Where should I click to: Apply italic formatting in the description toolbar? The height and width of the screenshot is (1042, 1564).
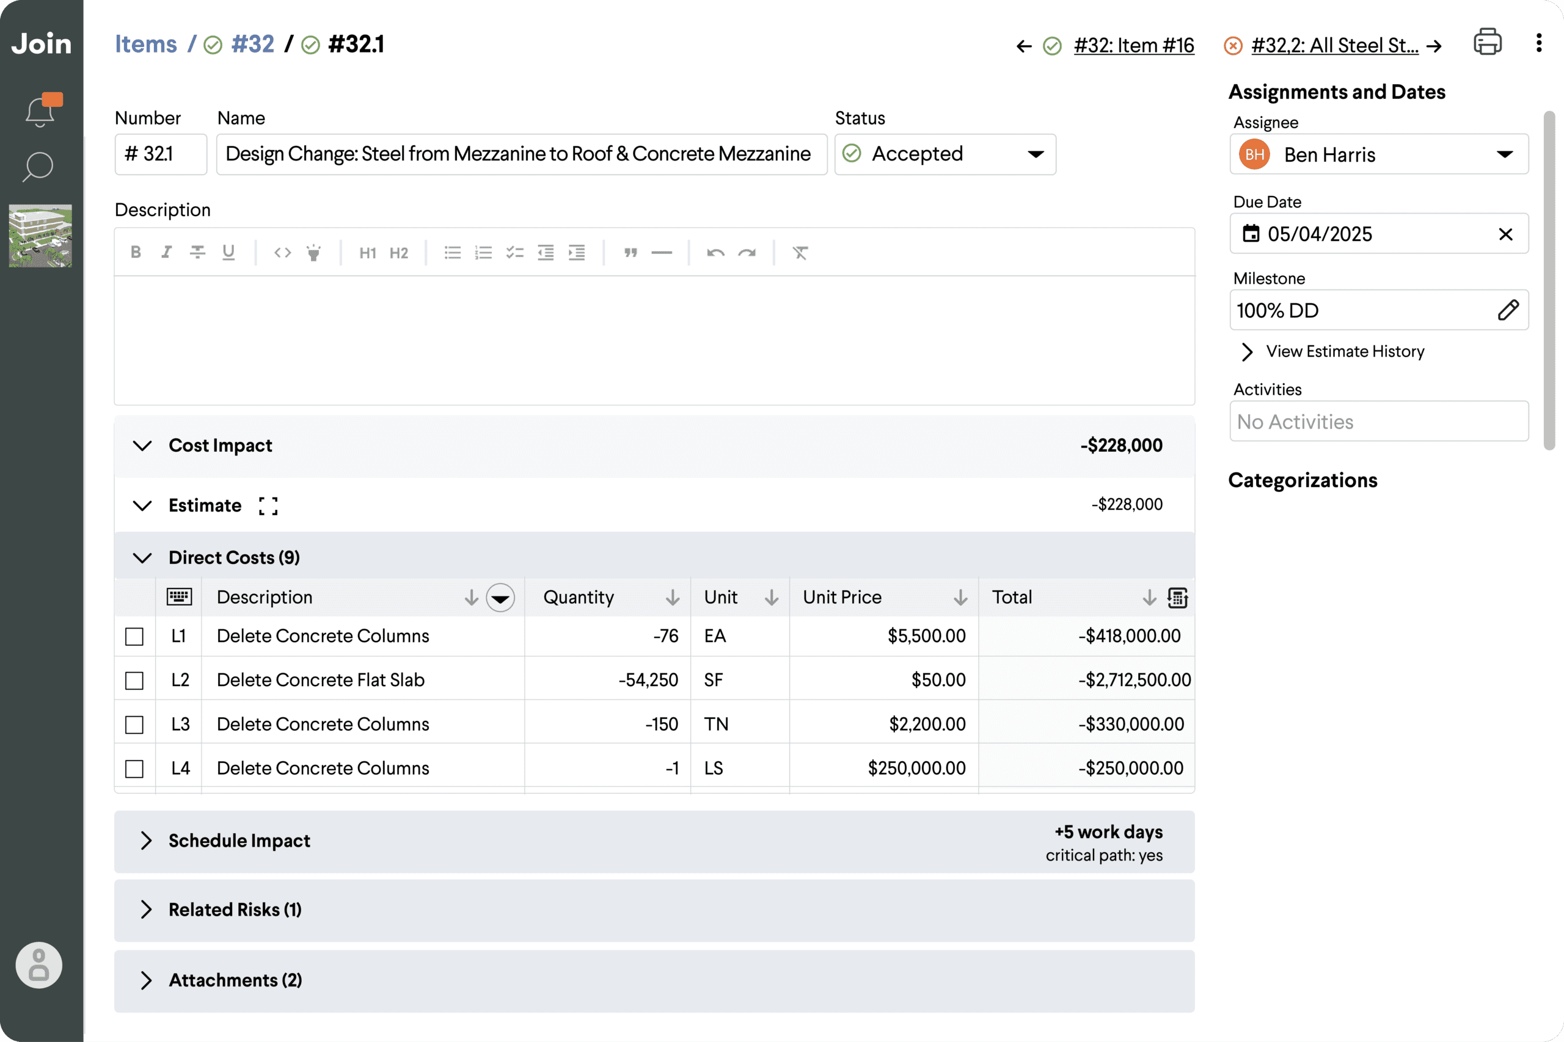click(166, 253)
